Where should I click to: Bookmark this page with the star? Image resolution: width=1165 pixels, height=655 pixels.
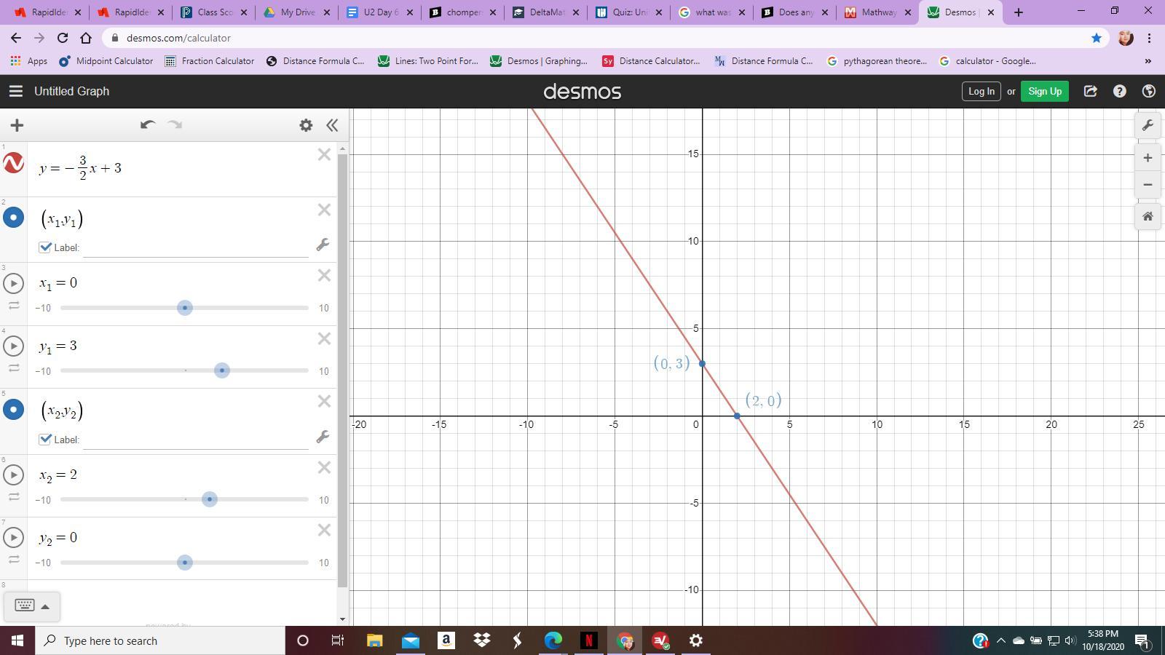tap(1097, 38)
